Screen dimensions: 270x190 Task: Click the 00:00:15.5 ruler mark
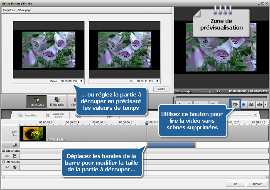(x=259, y=122)
